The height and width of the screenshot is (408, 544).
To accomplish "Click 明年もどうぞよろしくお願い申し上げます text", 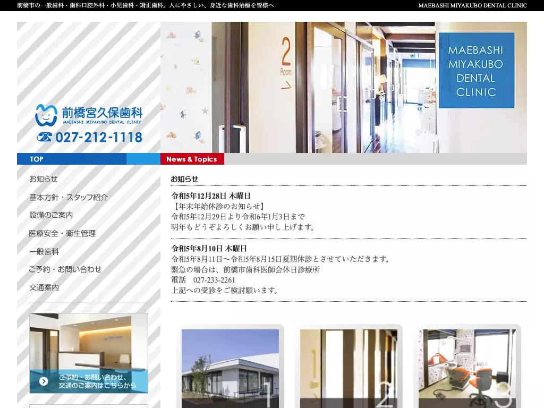I will click(243, 227).
